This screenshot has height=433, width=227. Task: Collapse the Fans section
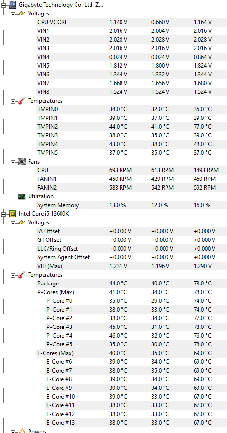(13, 162)
